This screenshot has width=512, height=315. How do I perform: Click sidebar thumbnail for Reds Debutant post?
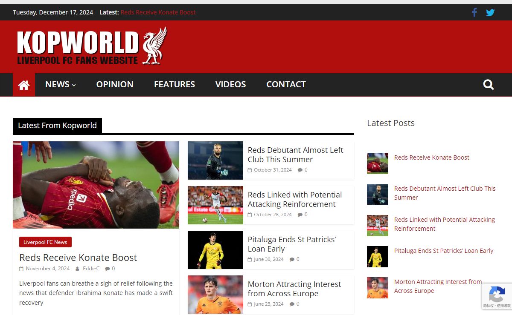pyautogui.click(x=378, y=195)
